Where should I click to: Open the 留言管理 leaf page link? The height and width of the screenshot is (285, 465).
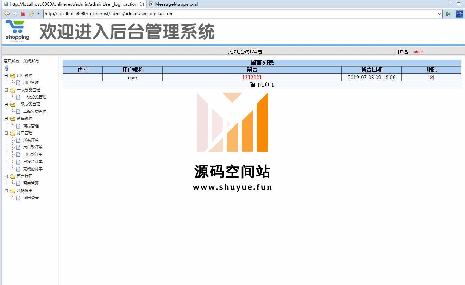point(31,183)
